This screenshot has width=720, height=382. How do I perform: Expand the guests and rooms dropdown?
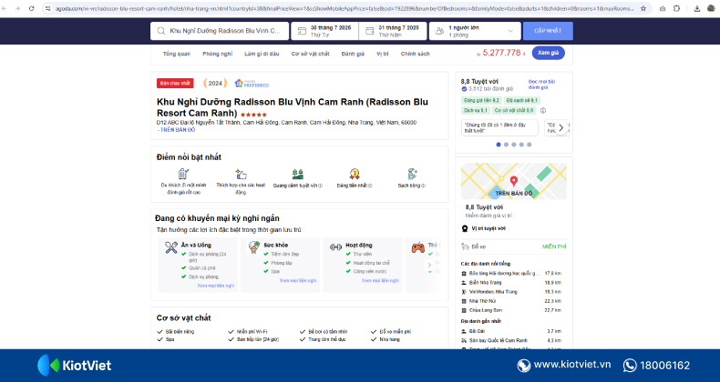point(510,31)
